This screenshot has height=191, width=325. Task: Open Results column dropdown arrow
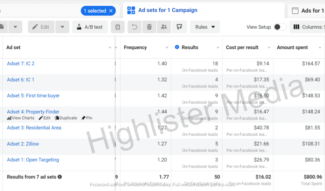tap(218, 48)
